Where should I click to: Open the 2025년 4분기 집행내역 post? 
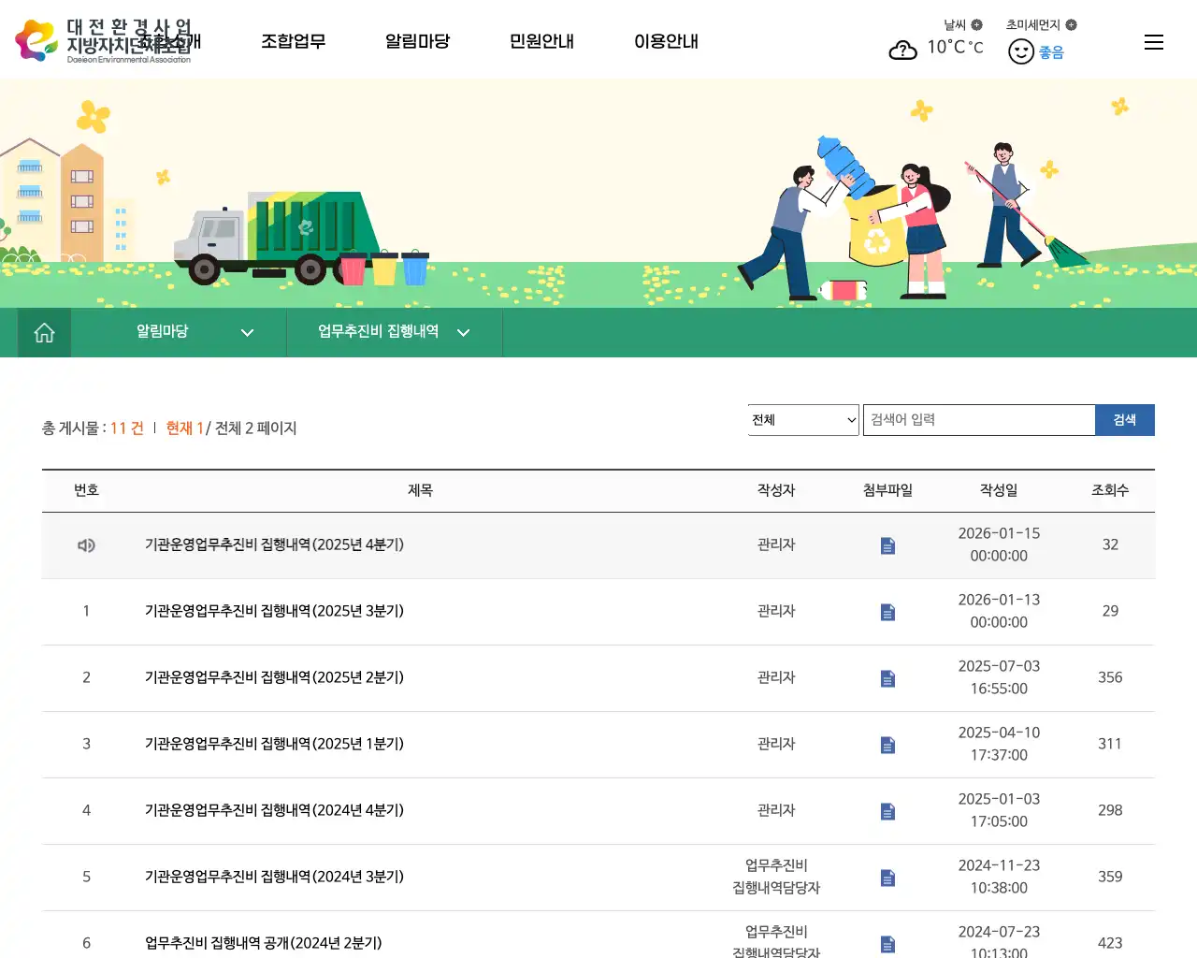[x=273, y=544]
